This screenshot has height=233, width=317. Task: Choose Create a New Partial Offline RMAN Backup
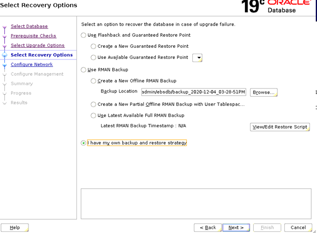pos(93,104)
